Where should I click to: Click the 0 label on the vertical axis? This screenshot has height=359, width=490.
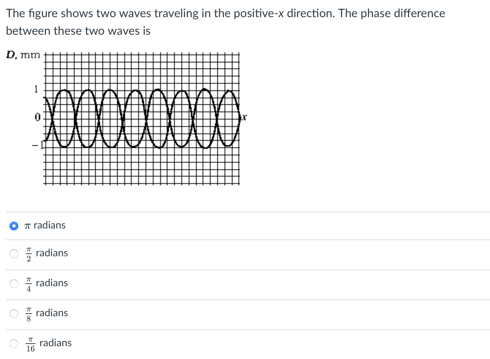tap(37, 117)
